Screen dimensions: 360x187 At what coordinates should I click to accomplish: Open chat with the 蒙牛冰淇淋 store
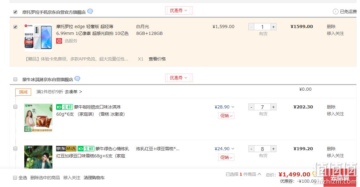[77, 79]
